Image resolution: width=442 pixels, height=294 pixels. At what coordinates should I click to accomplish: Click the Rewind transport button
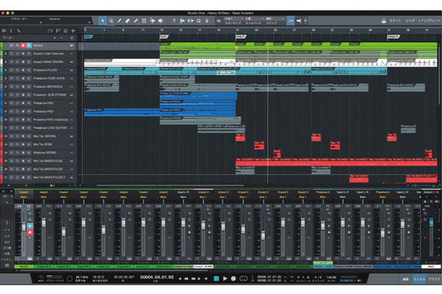click(x=186, y=279)
